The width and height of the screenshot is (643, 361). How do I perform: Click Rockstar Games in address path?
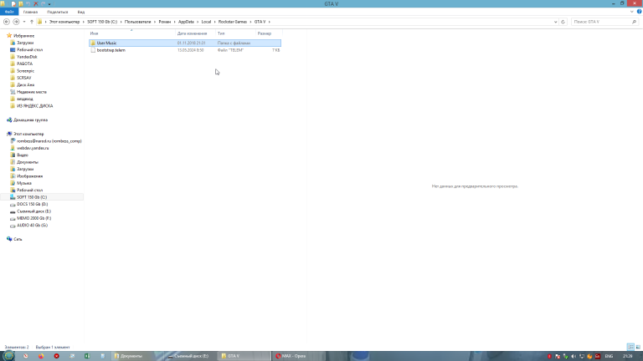click(233, 22)
